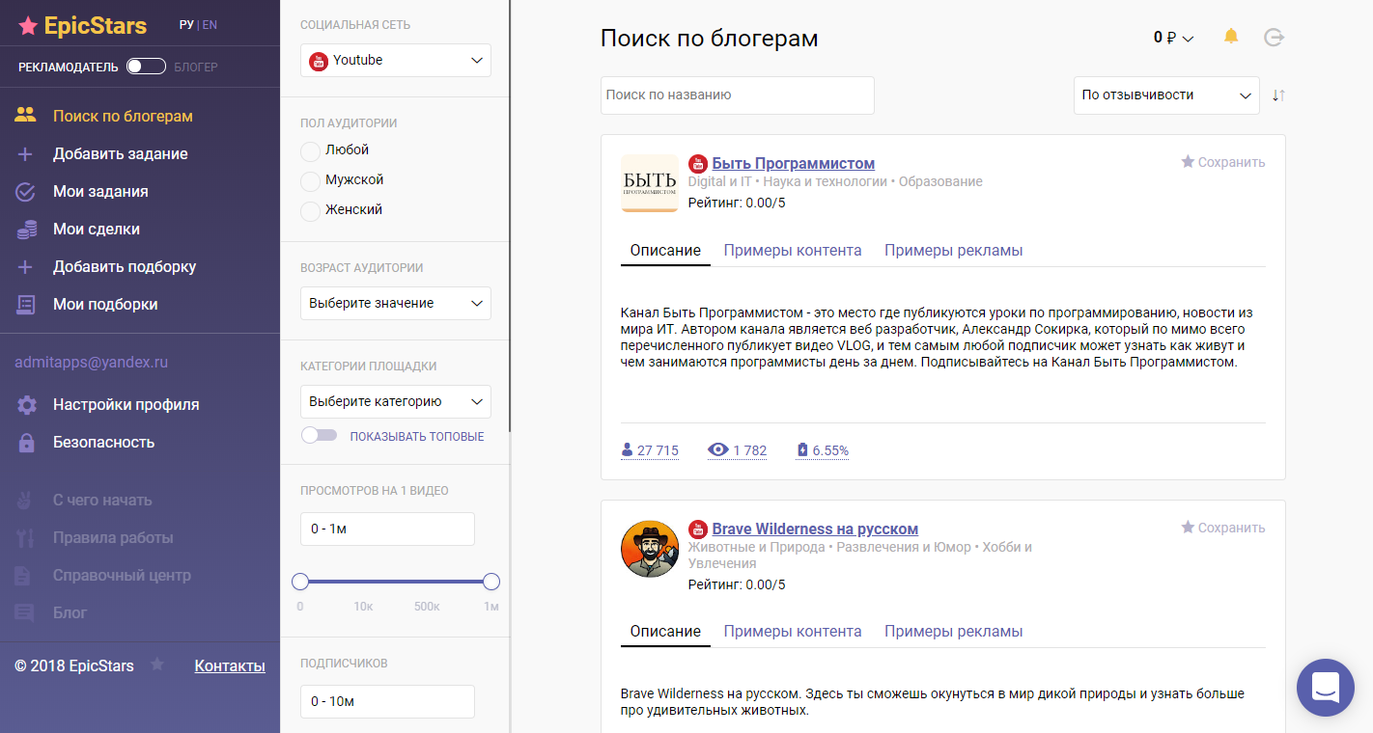Switch advertiser/blogger role toggle

click(146, 67)
